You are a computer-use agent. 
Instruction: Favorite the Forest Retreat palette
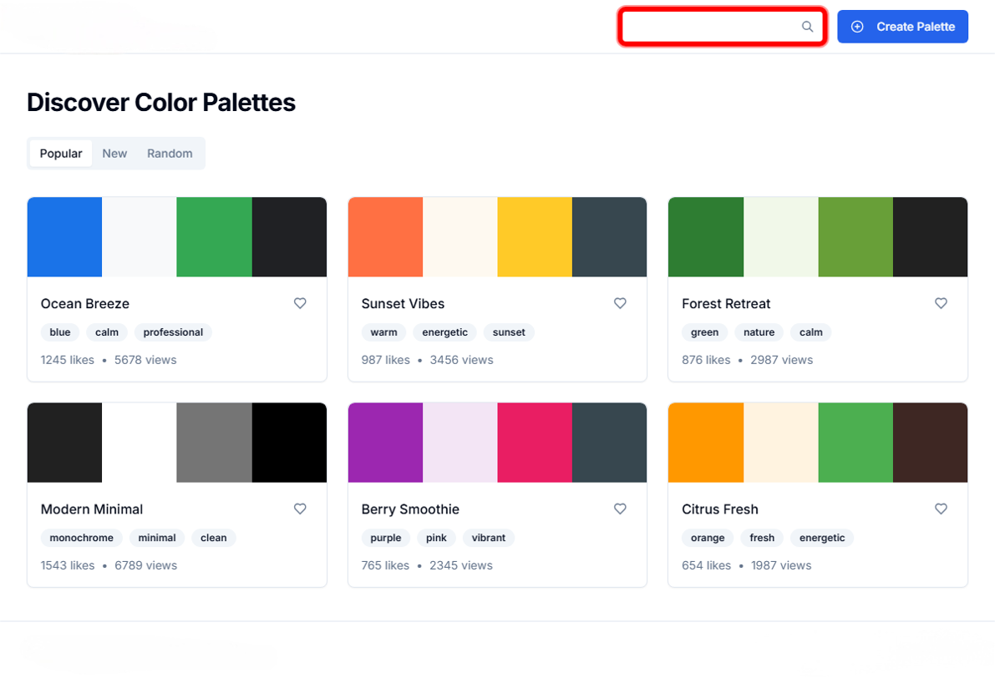point(941,303)
